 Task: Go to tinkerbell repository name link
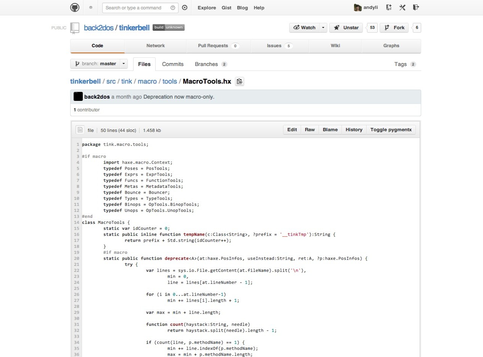click(x=134, y=28)
